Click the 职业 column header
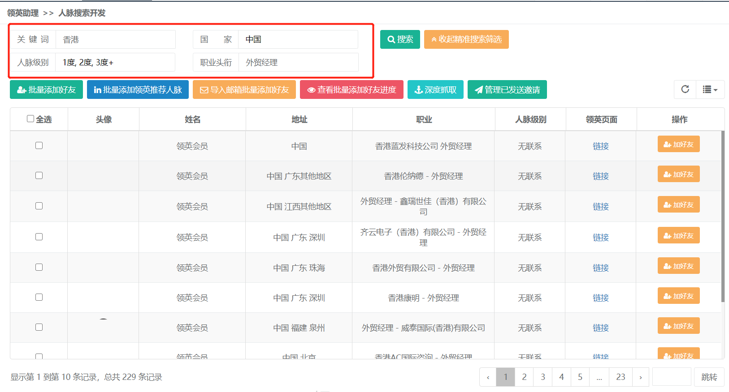This screenshot has height=392, width=729. tap(424, 119)
